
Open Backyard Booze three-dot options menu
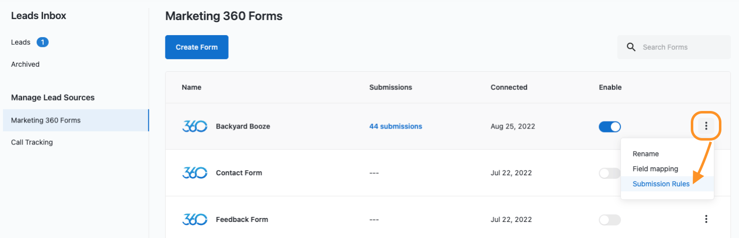[706, 126]
